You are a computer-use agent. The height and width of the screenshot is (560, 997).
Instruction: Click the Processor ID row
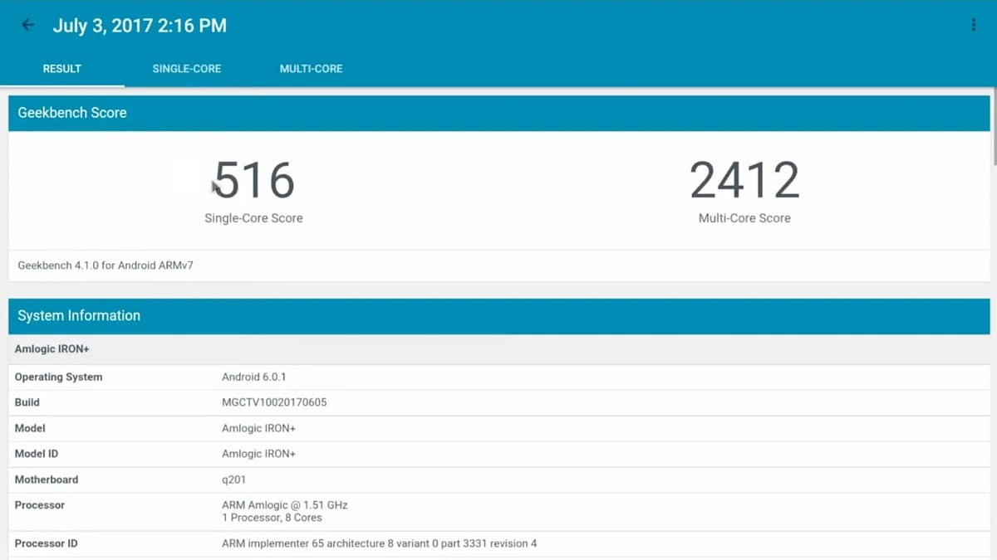tap(379, 543)
